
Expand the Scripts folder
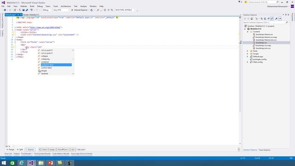pos(248,54)
